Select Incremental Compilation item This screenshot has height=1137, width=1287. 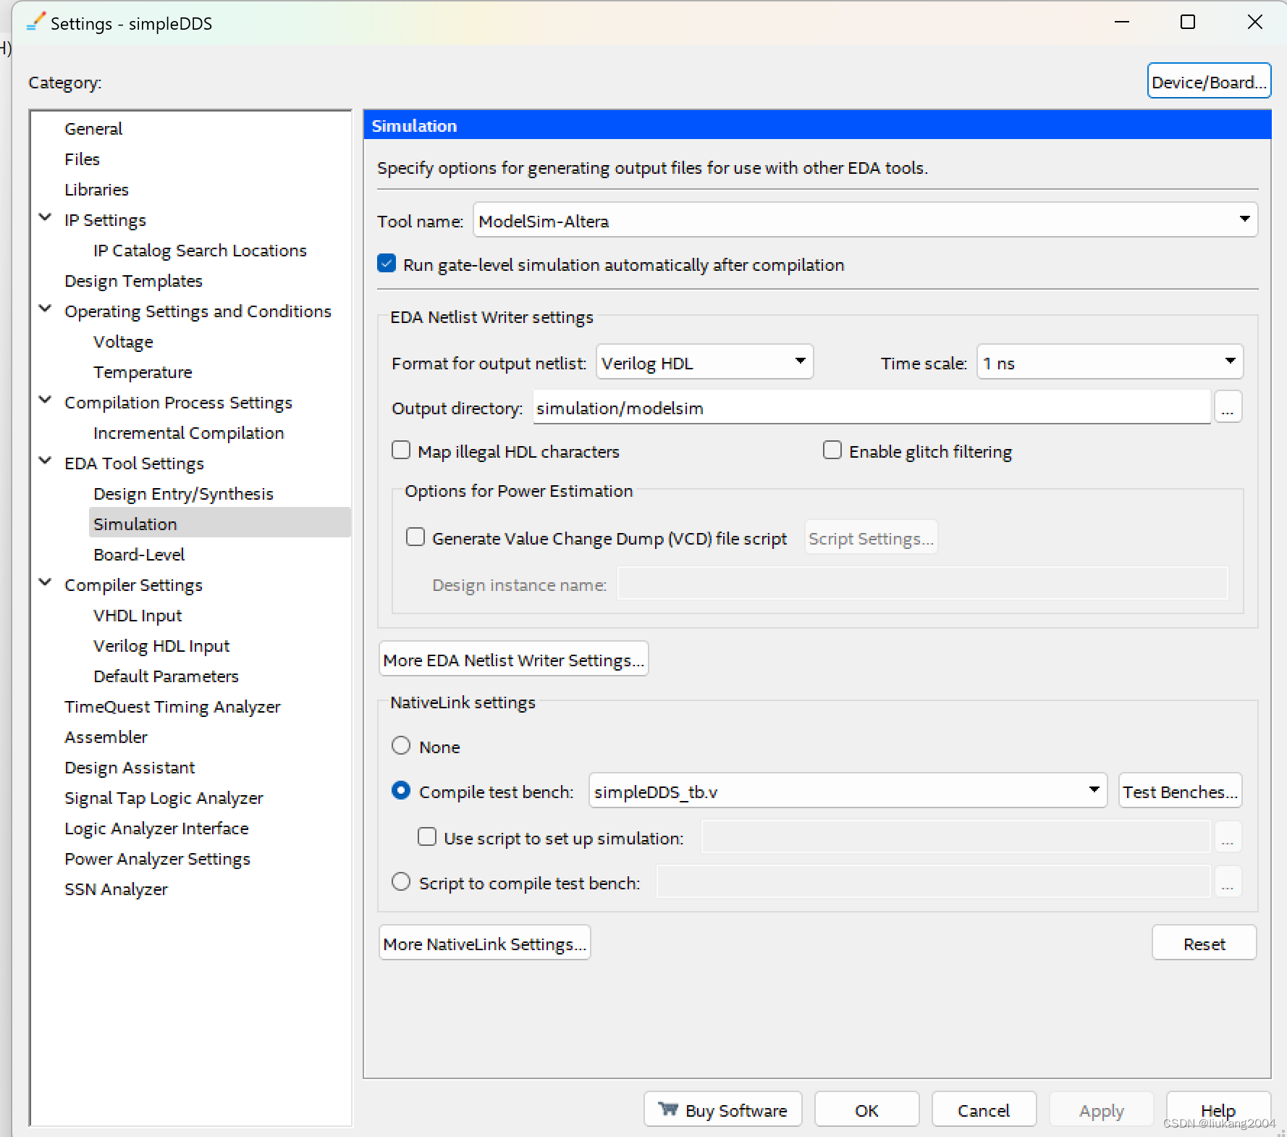coord(188,433)
